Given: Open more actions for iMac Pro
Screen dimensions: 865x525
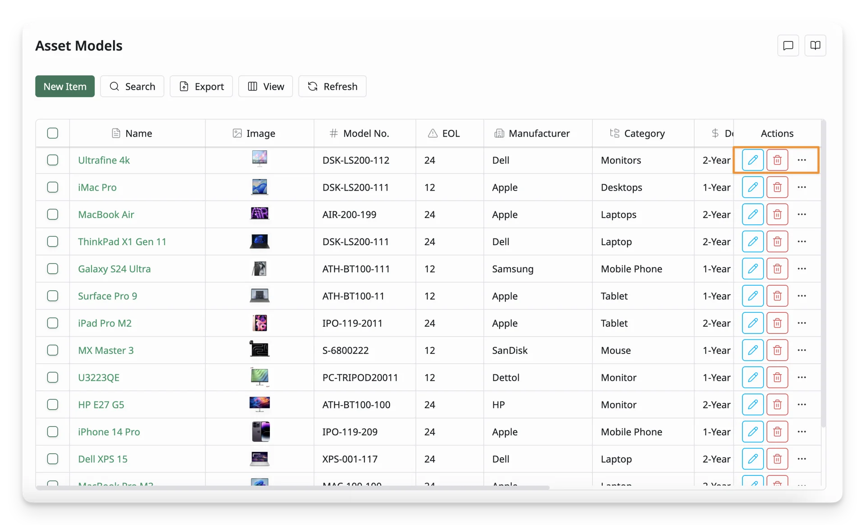Looking at the screenshot, I should [x=802, y=187].
